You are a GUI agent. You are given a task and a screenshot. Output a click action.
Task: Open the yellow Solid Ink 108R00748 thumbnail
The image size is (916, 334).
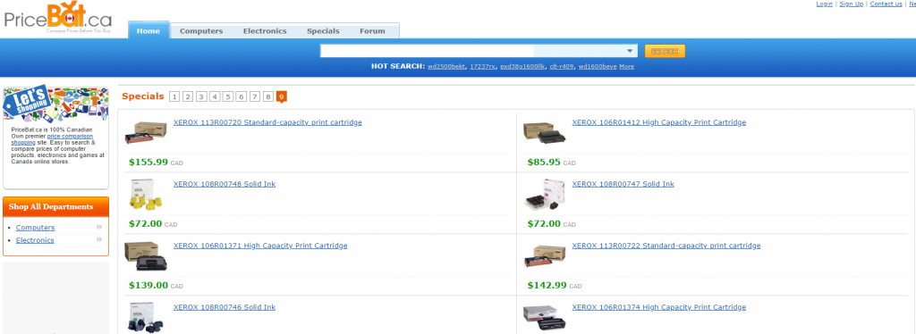click(x=145, y=195)
